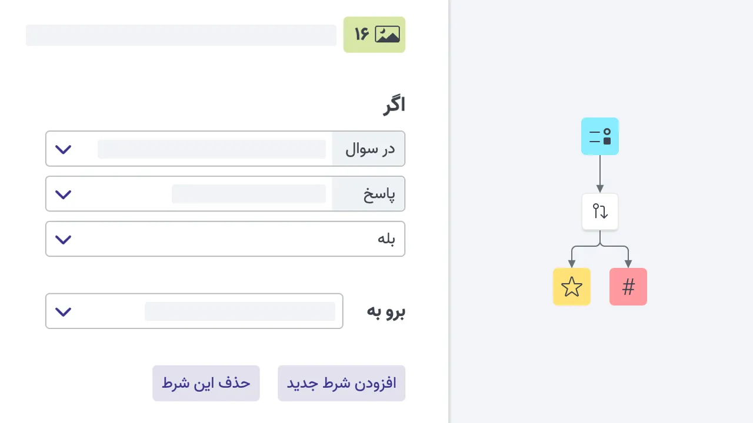Viewport: 753px width, 423px height.
Task: Open the بله condition value dropdown
Action: click(x=225, y=239)
